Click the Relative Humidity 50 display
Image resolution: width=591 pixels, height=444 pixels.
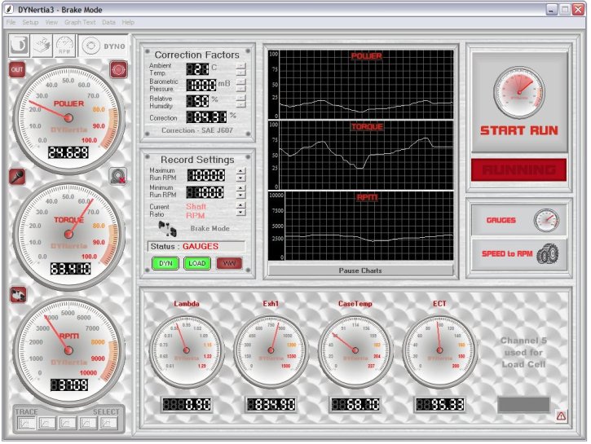coord(197,101)
